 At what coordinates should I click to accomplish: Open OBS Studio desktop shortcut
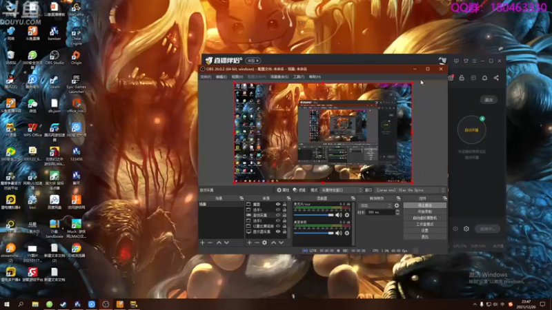pyautogui.click(x=55, y=58)
